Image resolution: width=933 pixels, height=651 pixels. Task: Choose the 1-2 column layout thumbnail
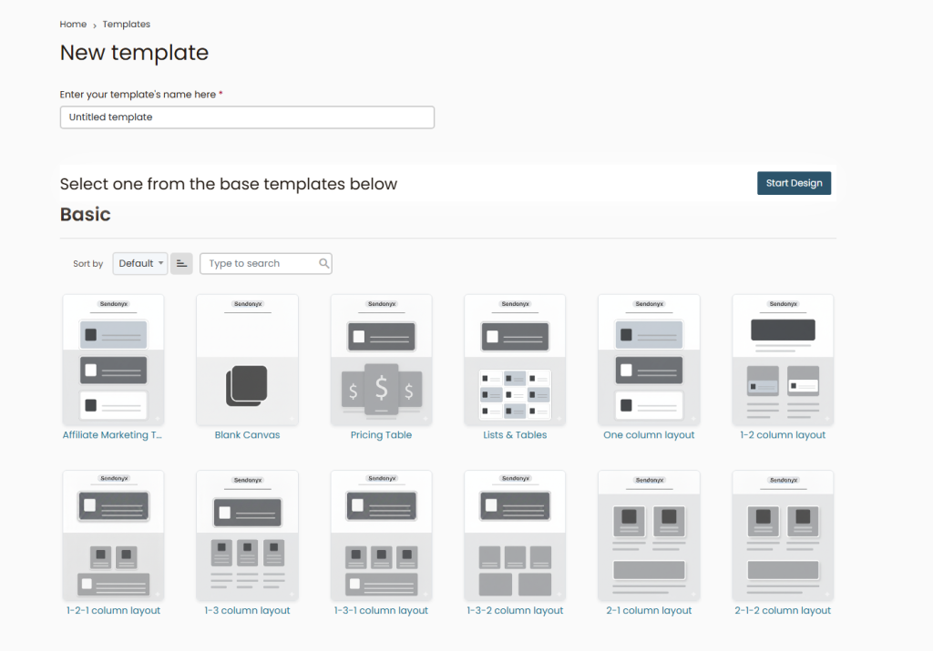783,360
